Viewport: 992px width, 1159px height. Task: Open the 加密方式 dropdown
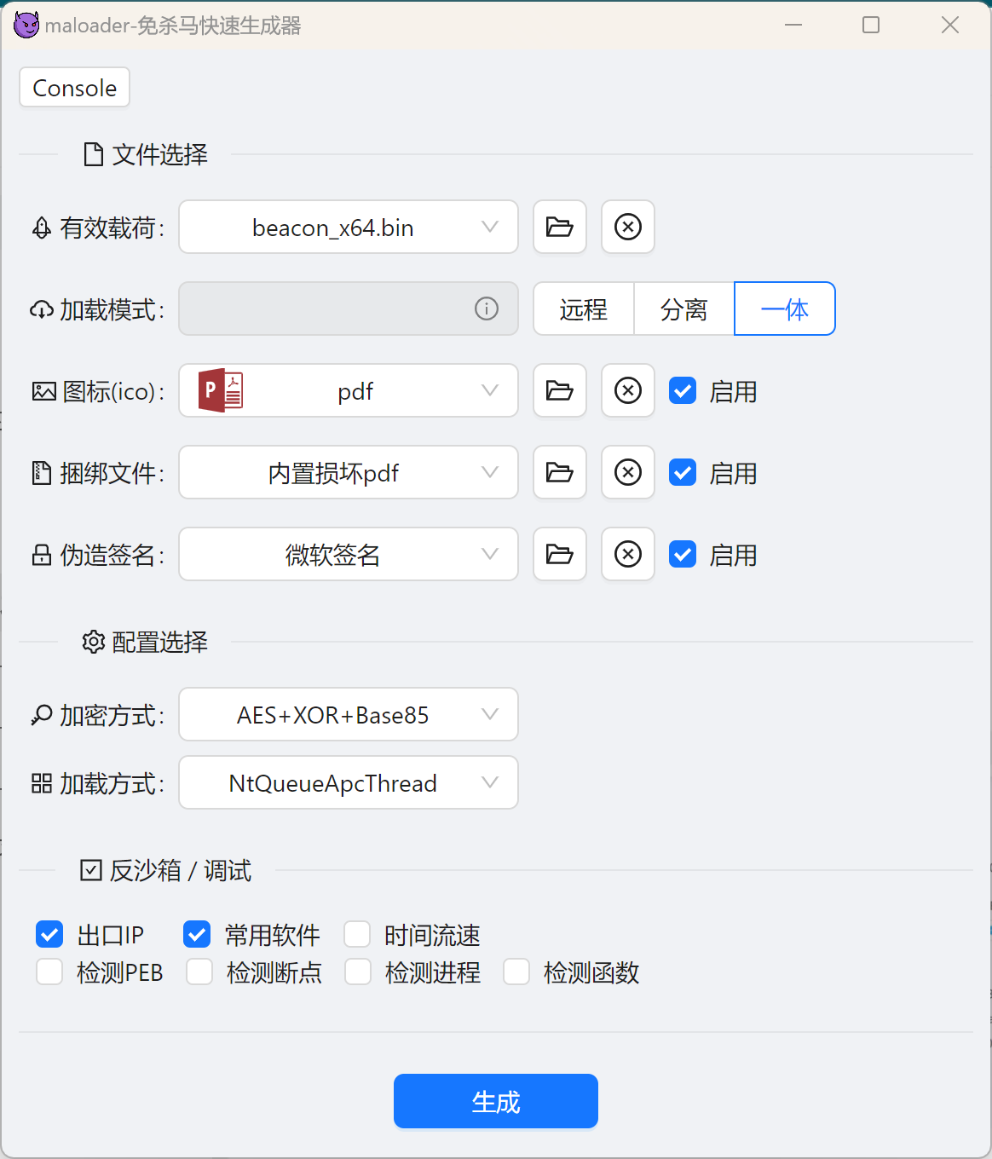348,714
